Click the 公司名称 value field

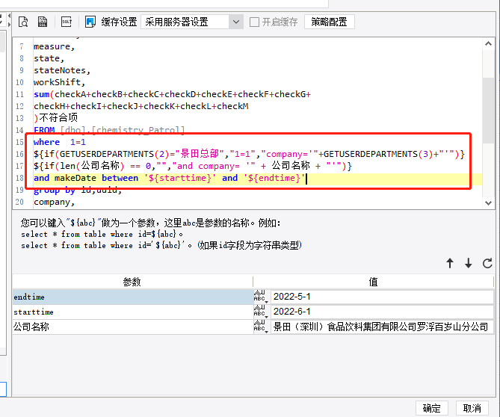point(382,327)
